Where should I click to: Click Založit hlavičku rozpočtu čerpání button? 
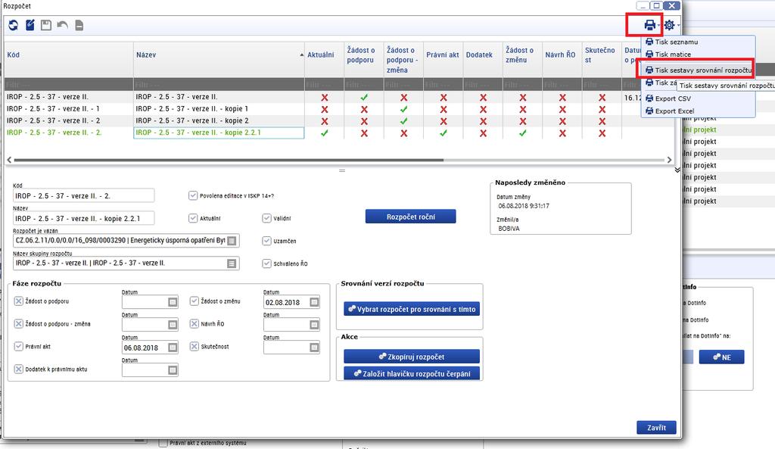pyautogui.click(x=412, y=373)
